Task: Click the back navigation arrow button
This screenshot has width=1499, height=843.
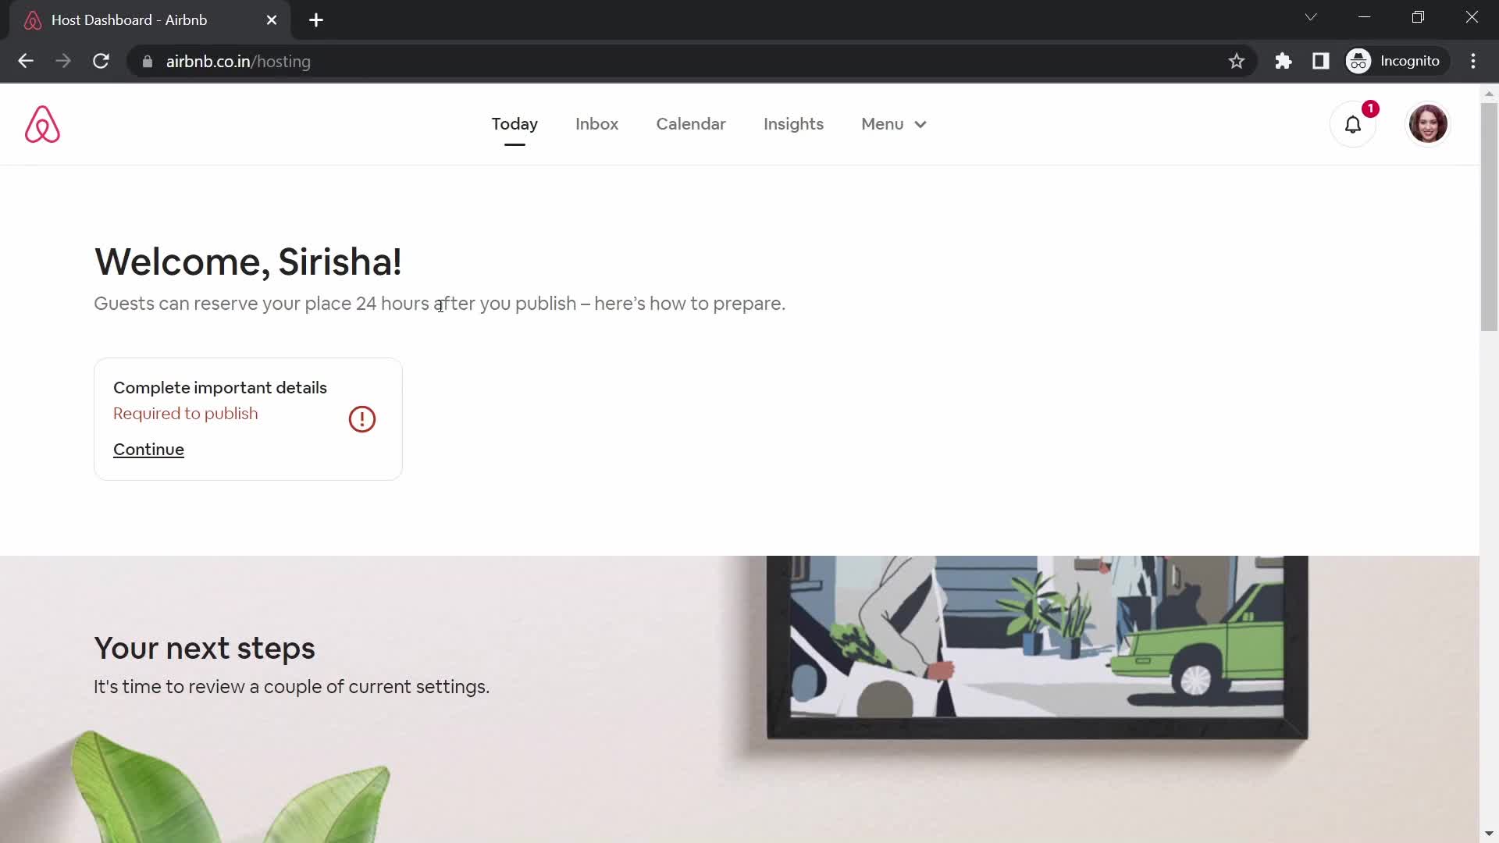Action: [x=26, y=61]
